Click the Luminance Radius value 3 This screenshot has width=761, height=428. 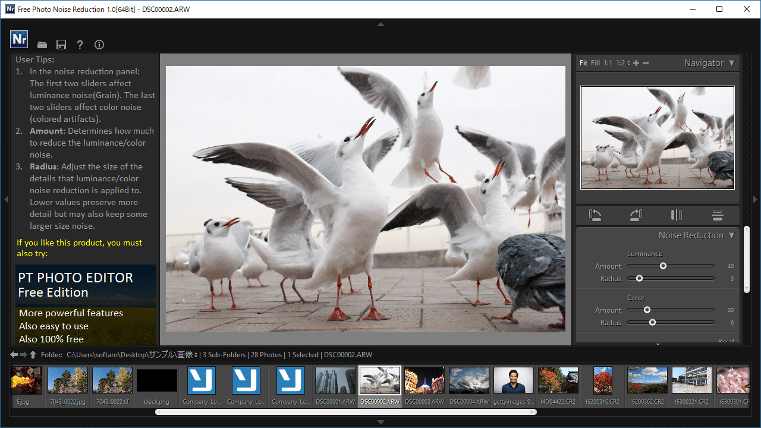tap(732, 279)
